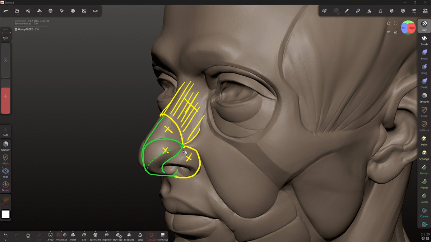
Task: Switch to the Paint tool
Action: coord(424,140)
